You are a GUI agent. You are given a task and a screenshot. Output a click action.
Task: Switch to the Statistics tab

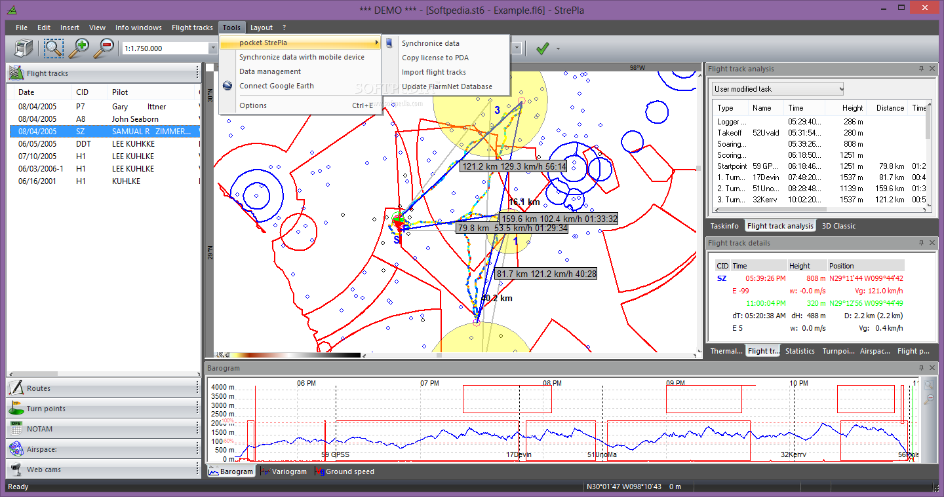(800, 351)
